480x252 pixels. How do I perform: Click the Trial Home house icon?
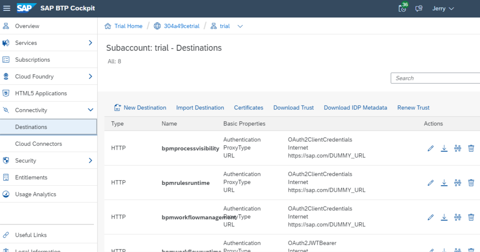click(108, 26)
